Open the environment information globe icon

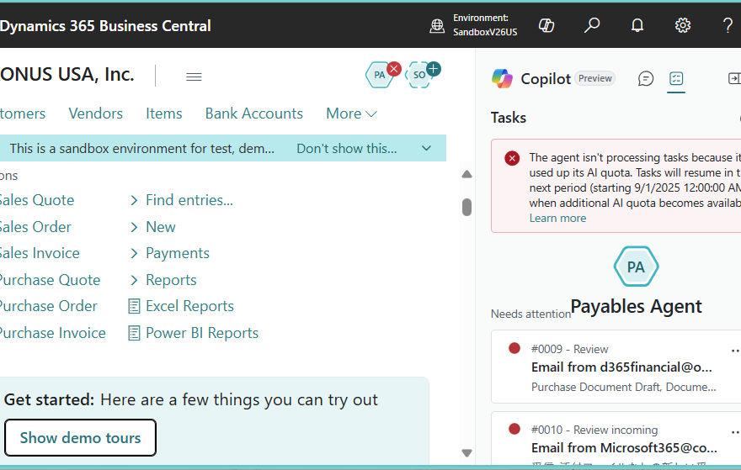(437, 25)
